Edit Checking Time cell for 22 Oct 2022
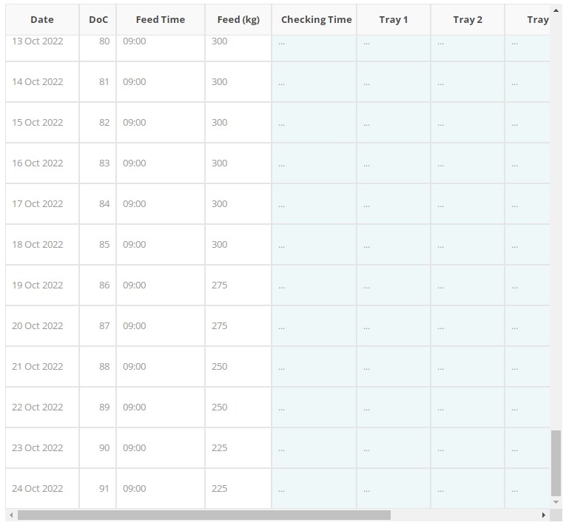Image resolution: width=569 pixels, height=531 pixels. coord(314,407)
